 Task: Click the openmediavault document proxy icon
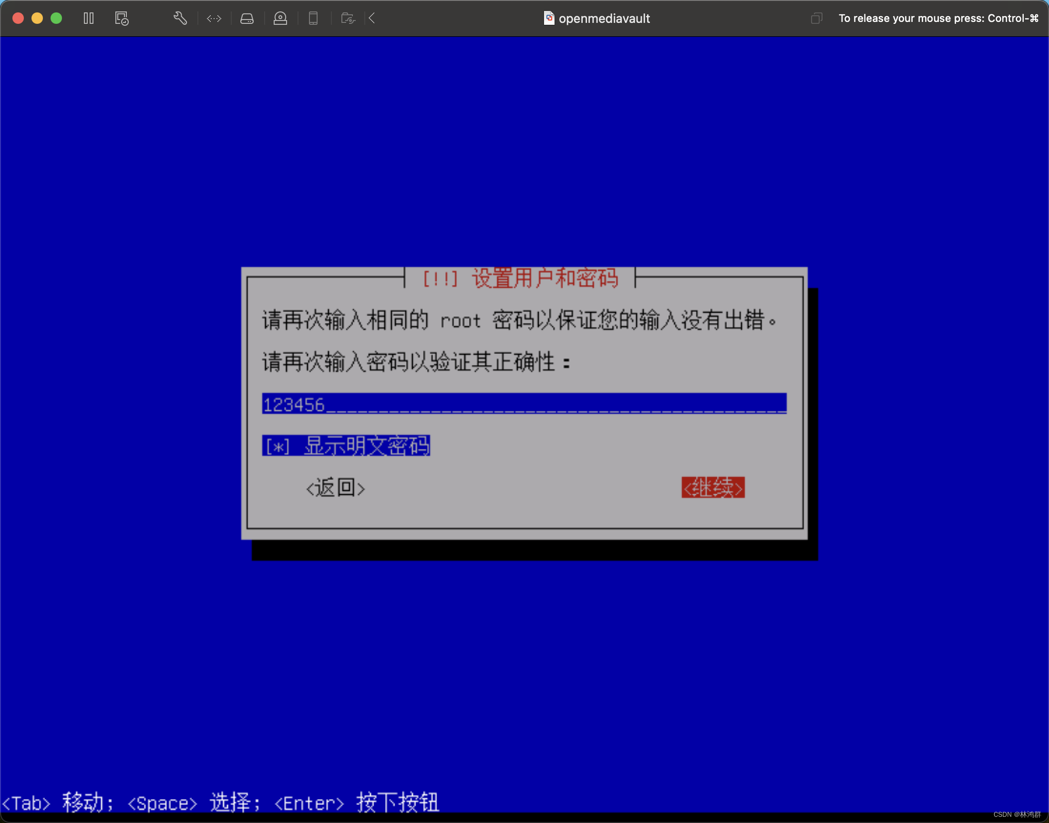(548, 18)
